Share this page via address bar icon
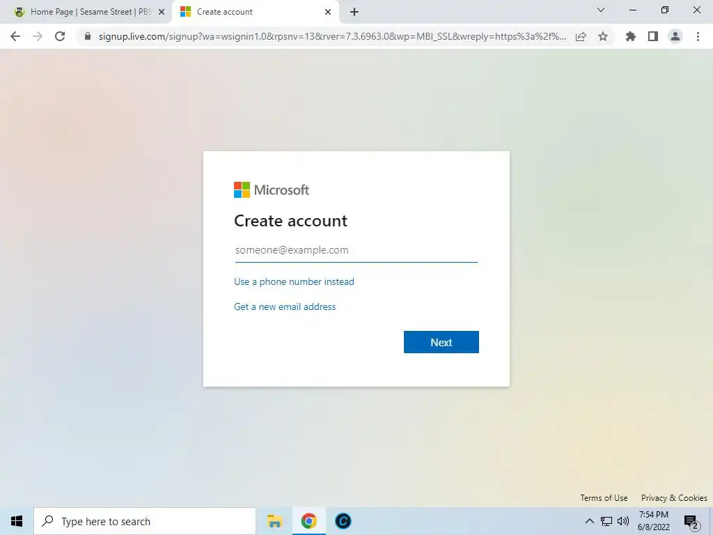 click(x=581, y=36)
